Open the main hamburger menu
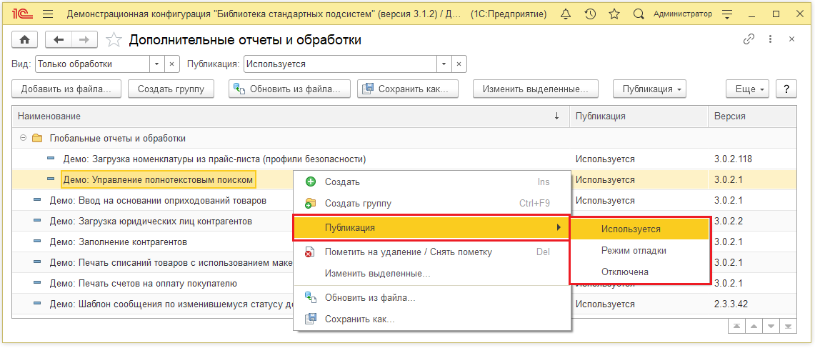Image resolution: width=815 pixels, height=348 pixels. click(x=48, y=14)
